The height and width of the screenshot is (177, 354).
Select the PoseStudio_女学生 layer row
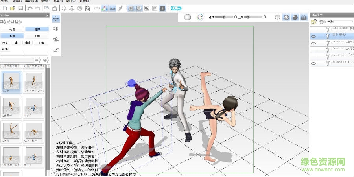click(x=332, y=50)
